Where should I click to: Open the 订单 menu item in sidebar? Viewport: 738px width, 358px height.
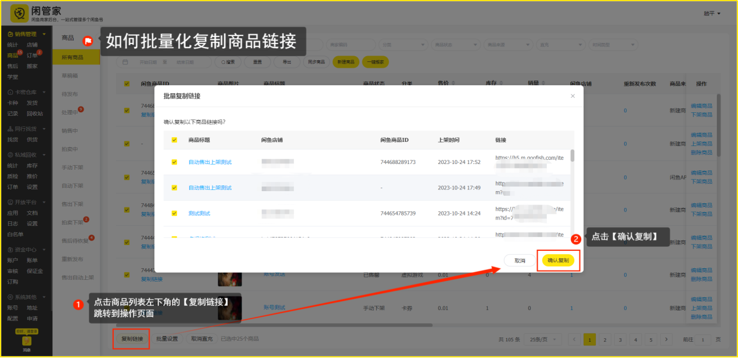click(32, 56)
